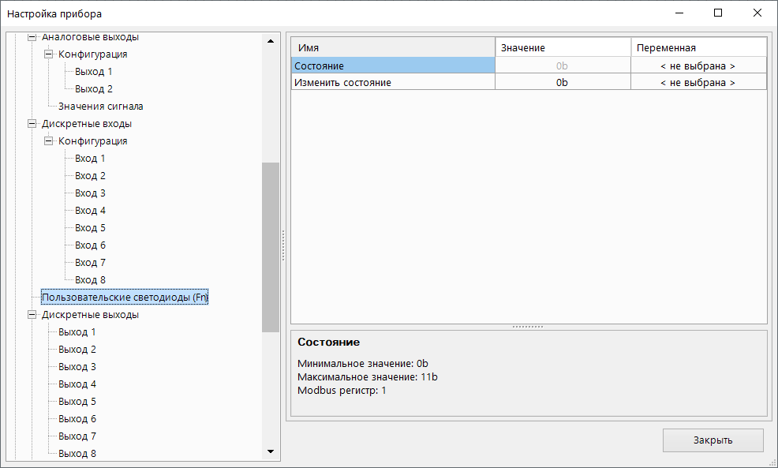778x468 pixels.
Task: Click the Изменить состояние value cell
Action: coord(562,82)
